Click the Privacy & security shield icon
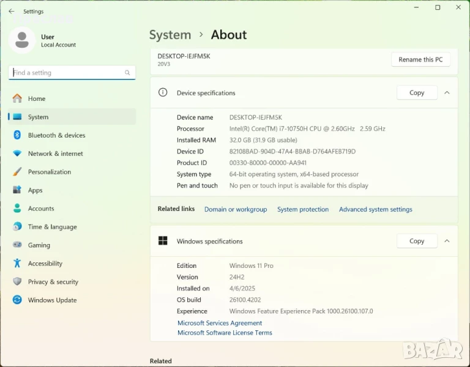 point(17,282)
